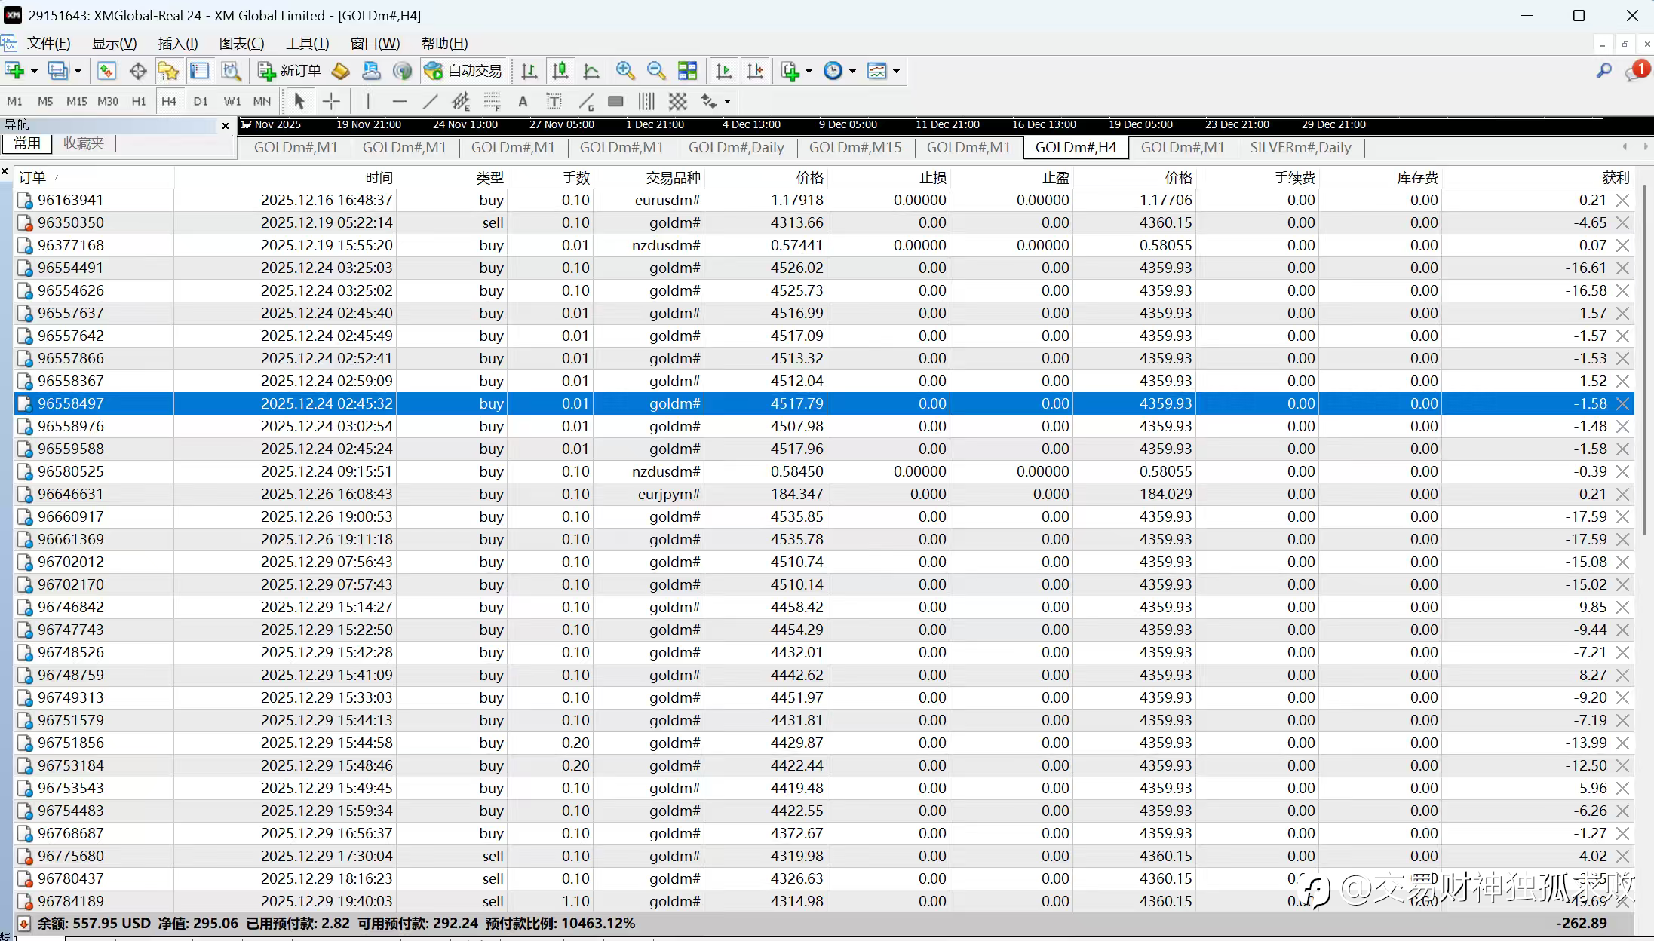Toggle the chart auto-scroll icon
The width and height of the screenshot is (1654, 941).
click(723, 71)
